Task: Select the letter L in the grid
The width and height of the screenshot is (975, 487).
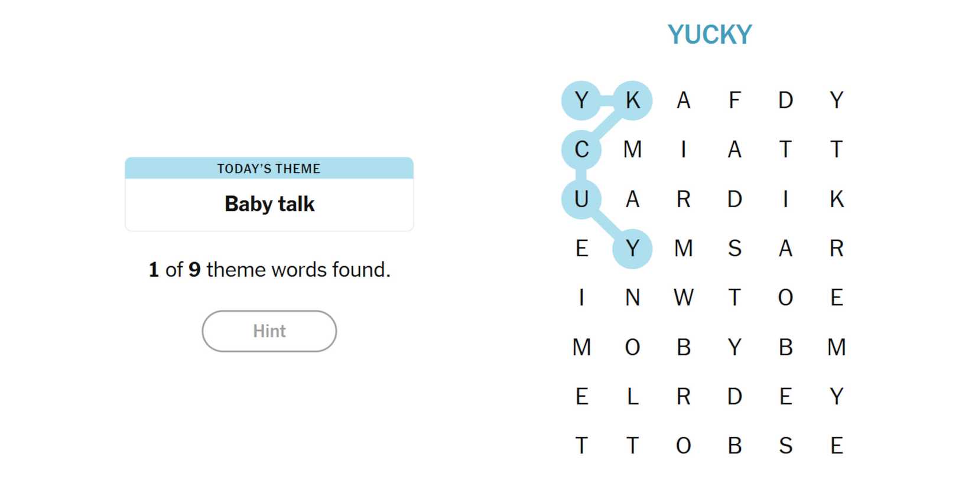Action: coord(632,396)
